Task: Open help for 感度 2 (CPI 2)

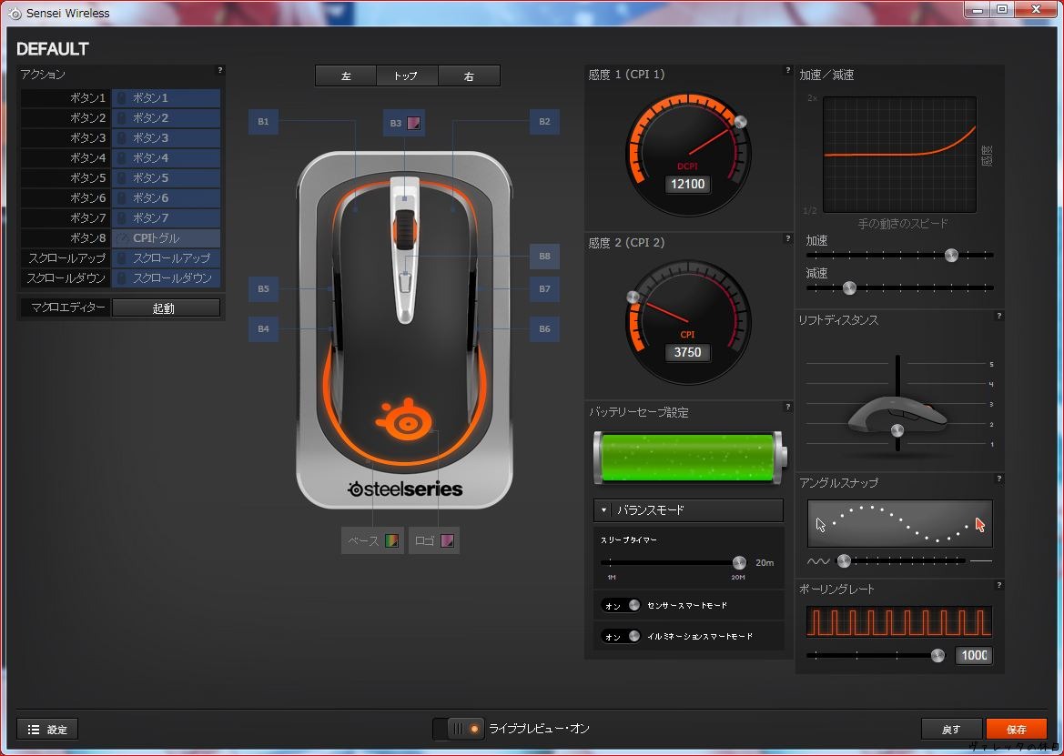Action: pos(788,238)
